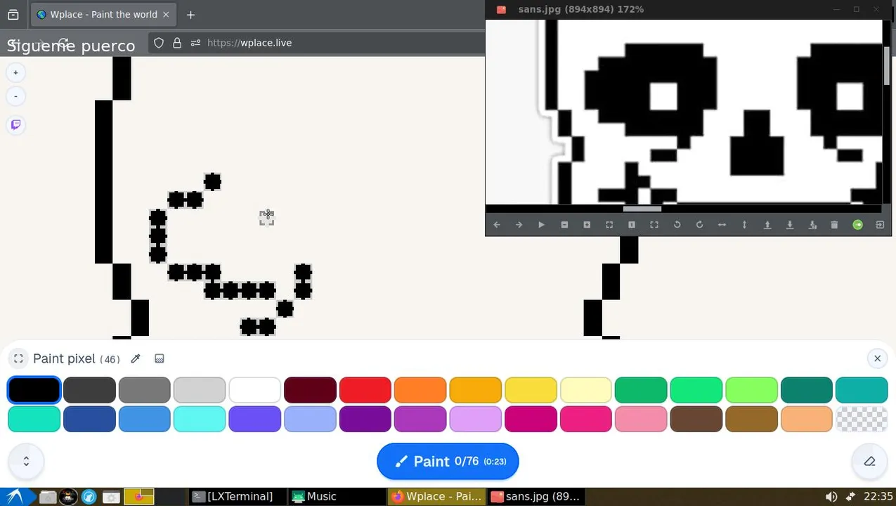This screenshot has width=896, height=506.
Task: Go to previous image in sans.jpg viewer
Action: click(497, 225)
